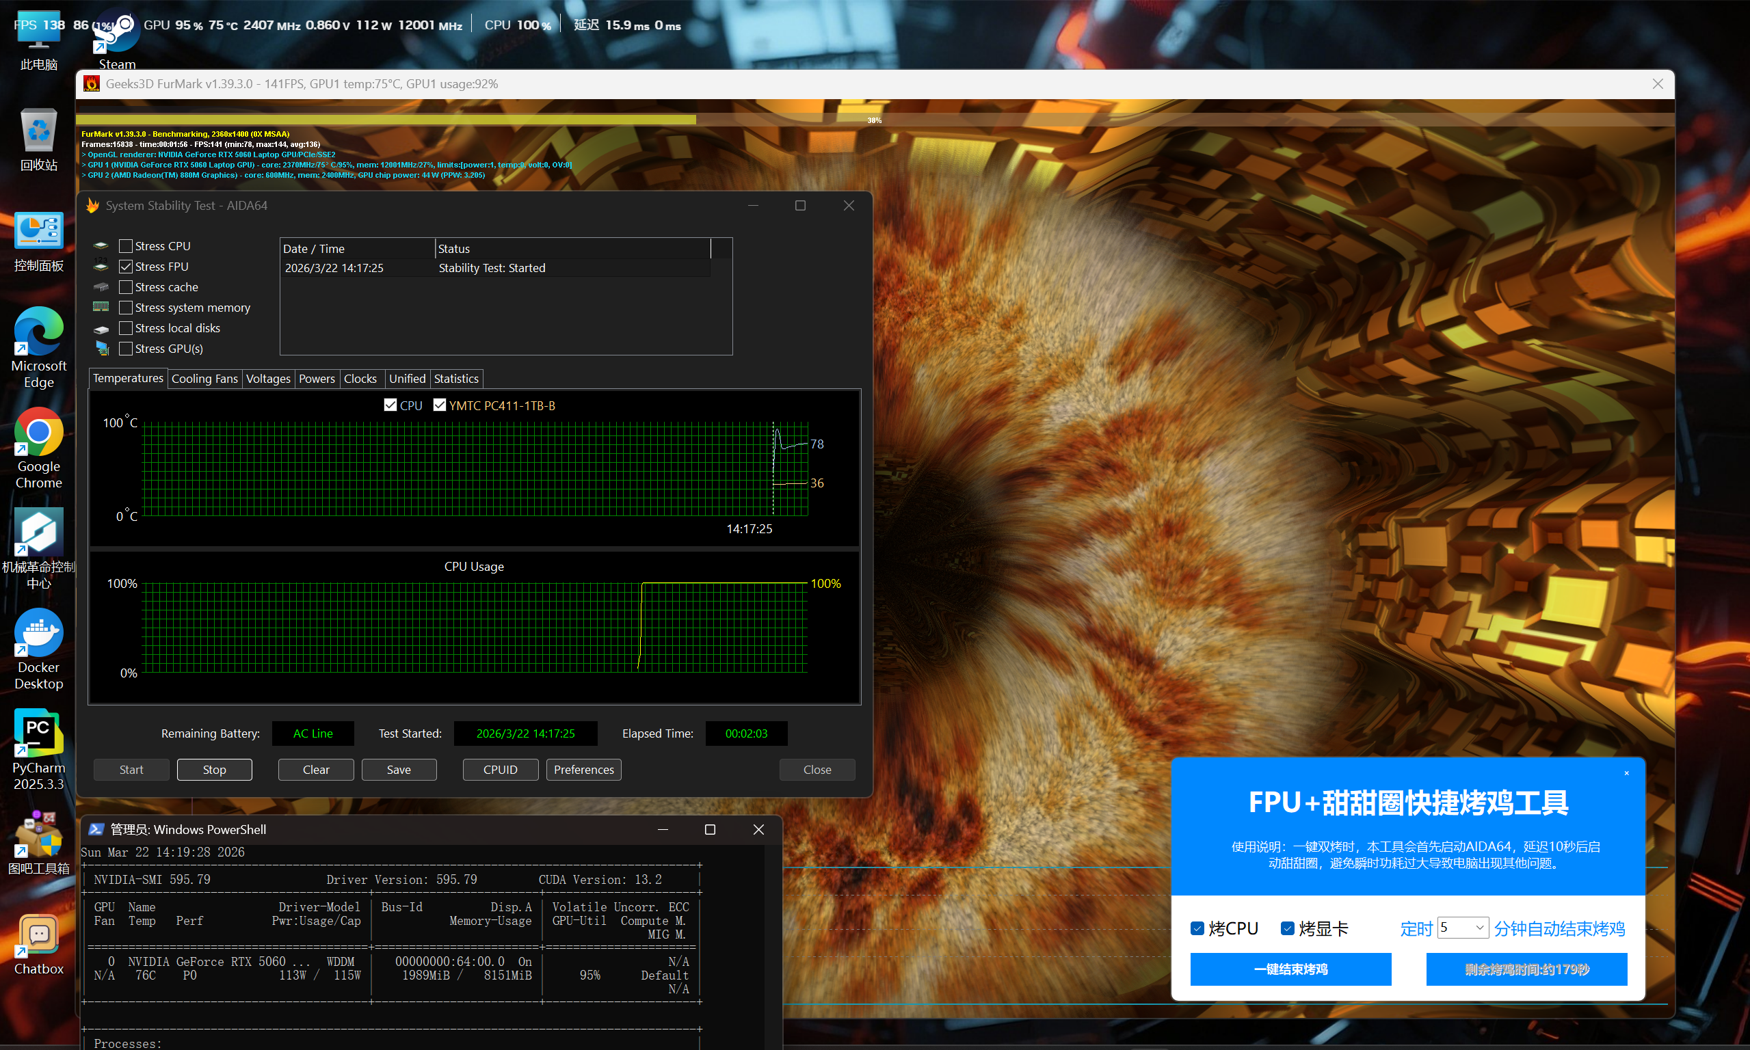The width and height of the screenshot is (1750, 1050).
Task: Open 机械革命控制中心 desktop shortcut
Action: coord(38,548)
